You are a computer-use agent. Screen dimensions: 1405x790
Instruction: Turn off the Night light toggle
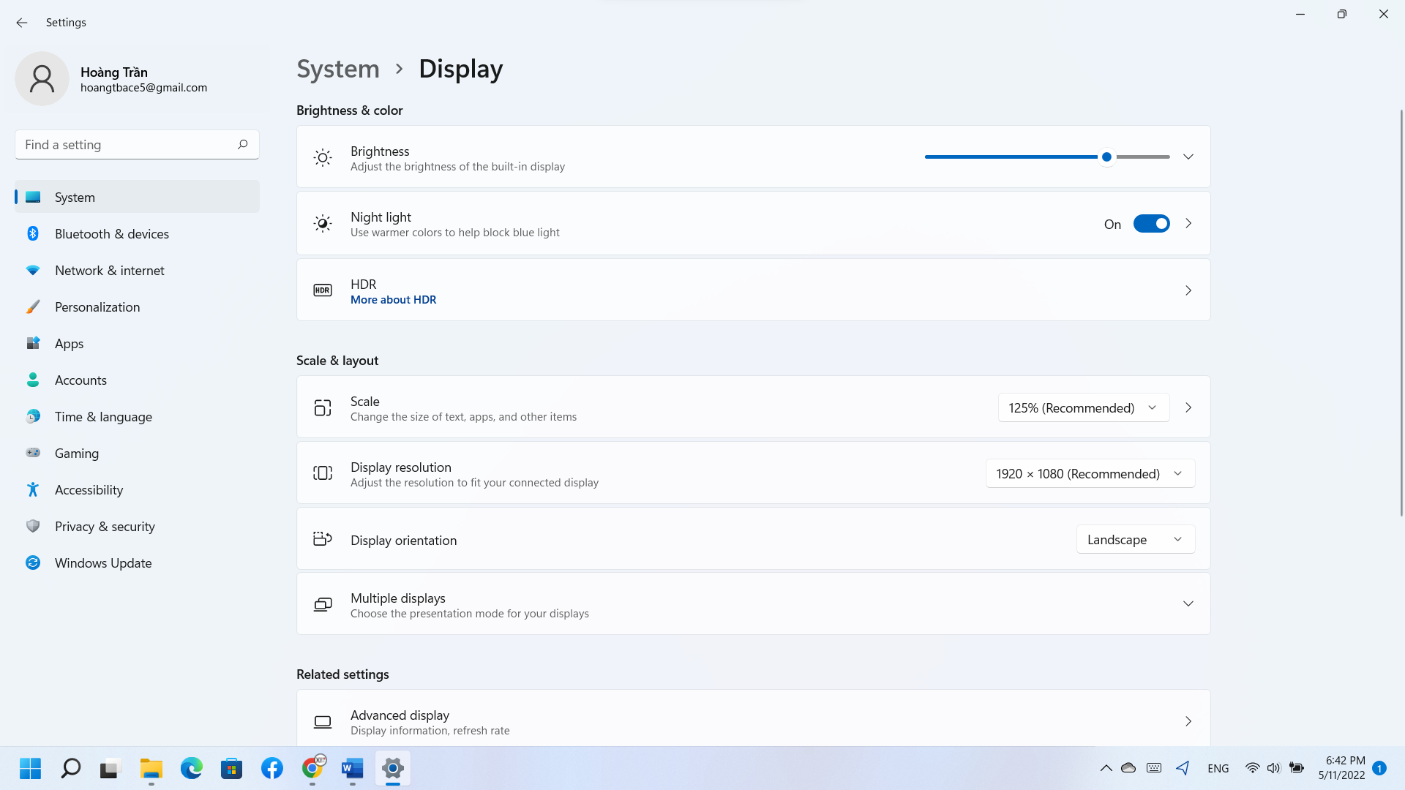(x=1151, y=224)
